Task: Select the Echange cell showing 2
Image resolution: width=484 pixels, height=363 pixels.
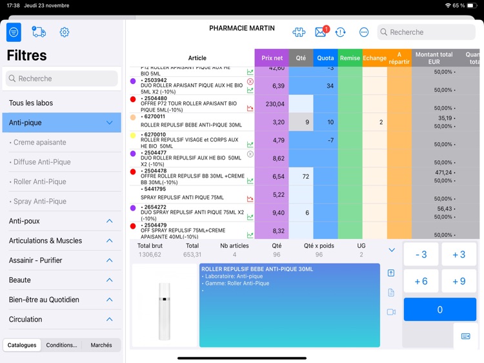Action: [x=375, y=122]
